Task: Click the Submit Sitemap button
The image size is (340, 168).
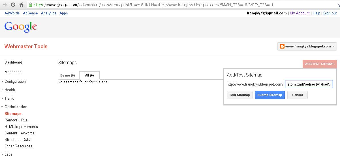Action: [270, 95]
